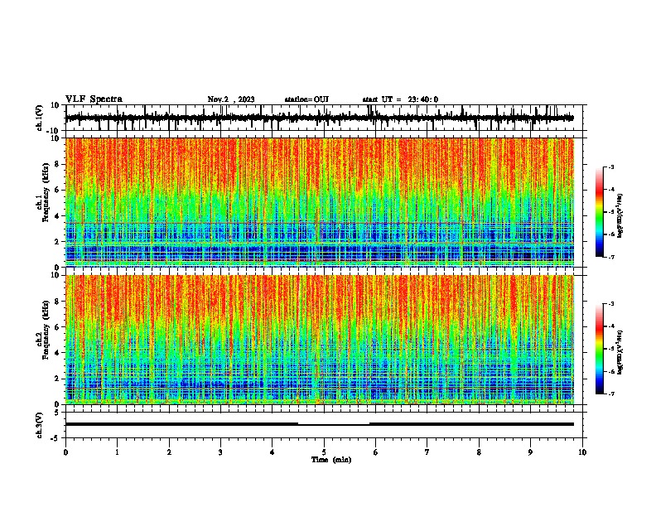Image resolution: width=656 pixels, height=507 pixels.
Task: Click the ch.2 "Frequency (kHz)" axis label
Action: (x=46, y=330)
